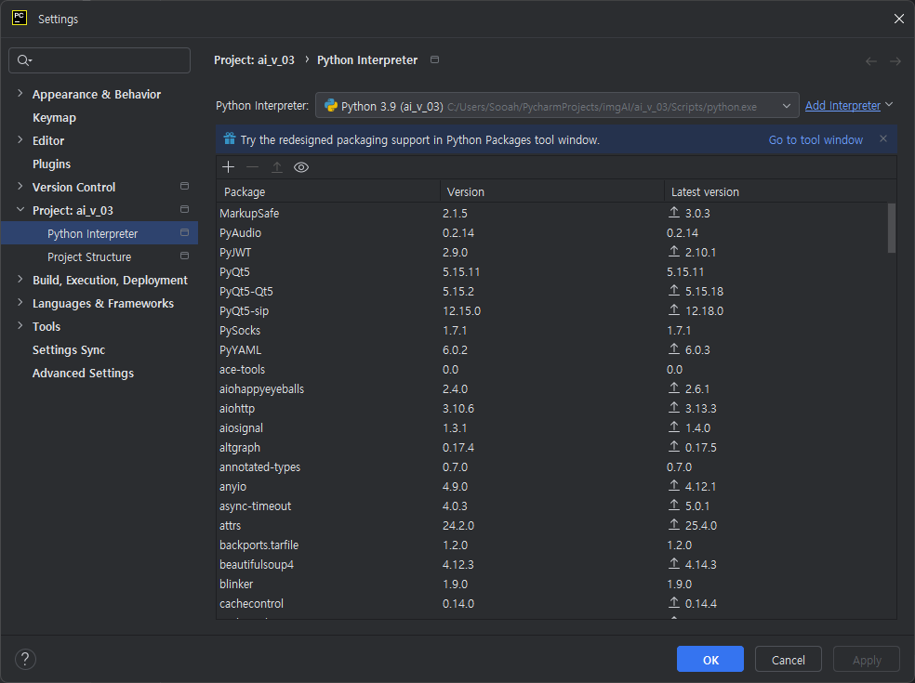Viewport: 915px width, 683px height.
Task: Click the Version column header
Action: (552, 191)
